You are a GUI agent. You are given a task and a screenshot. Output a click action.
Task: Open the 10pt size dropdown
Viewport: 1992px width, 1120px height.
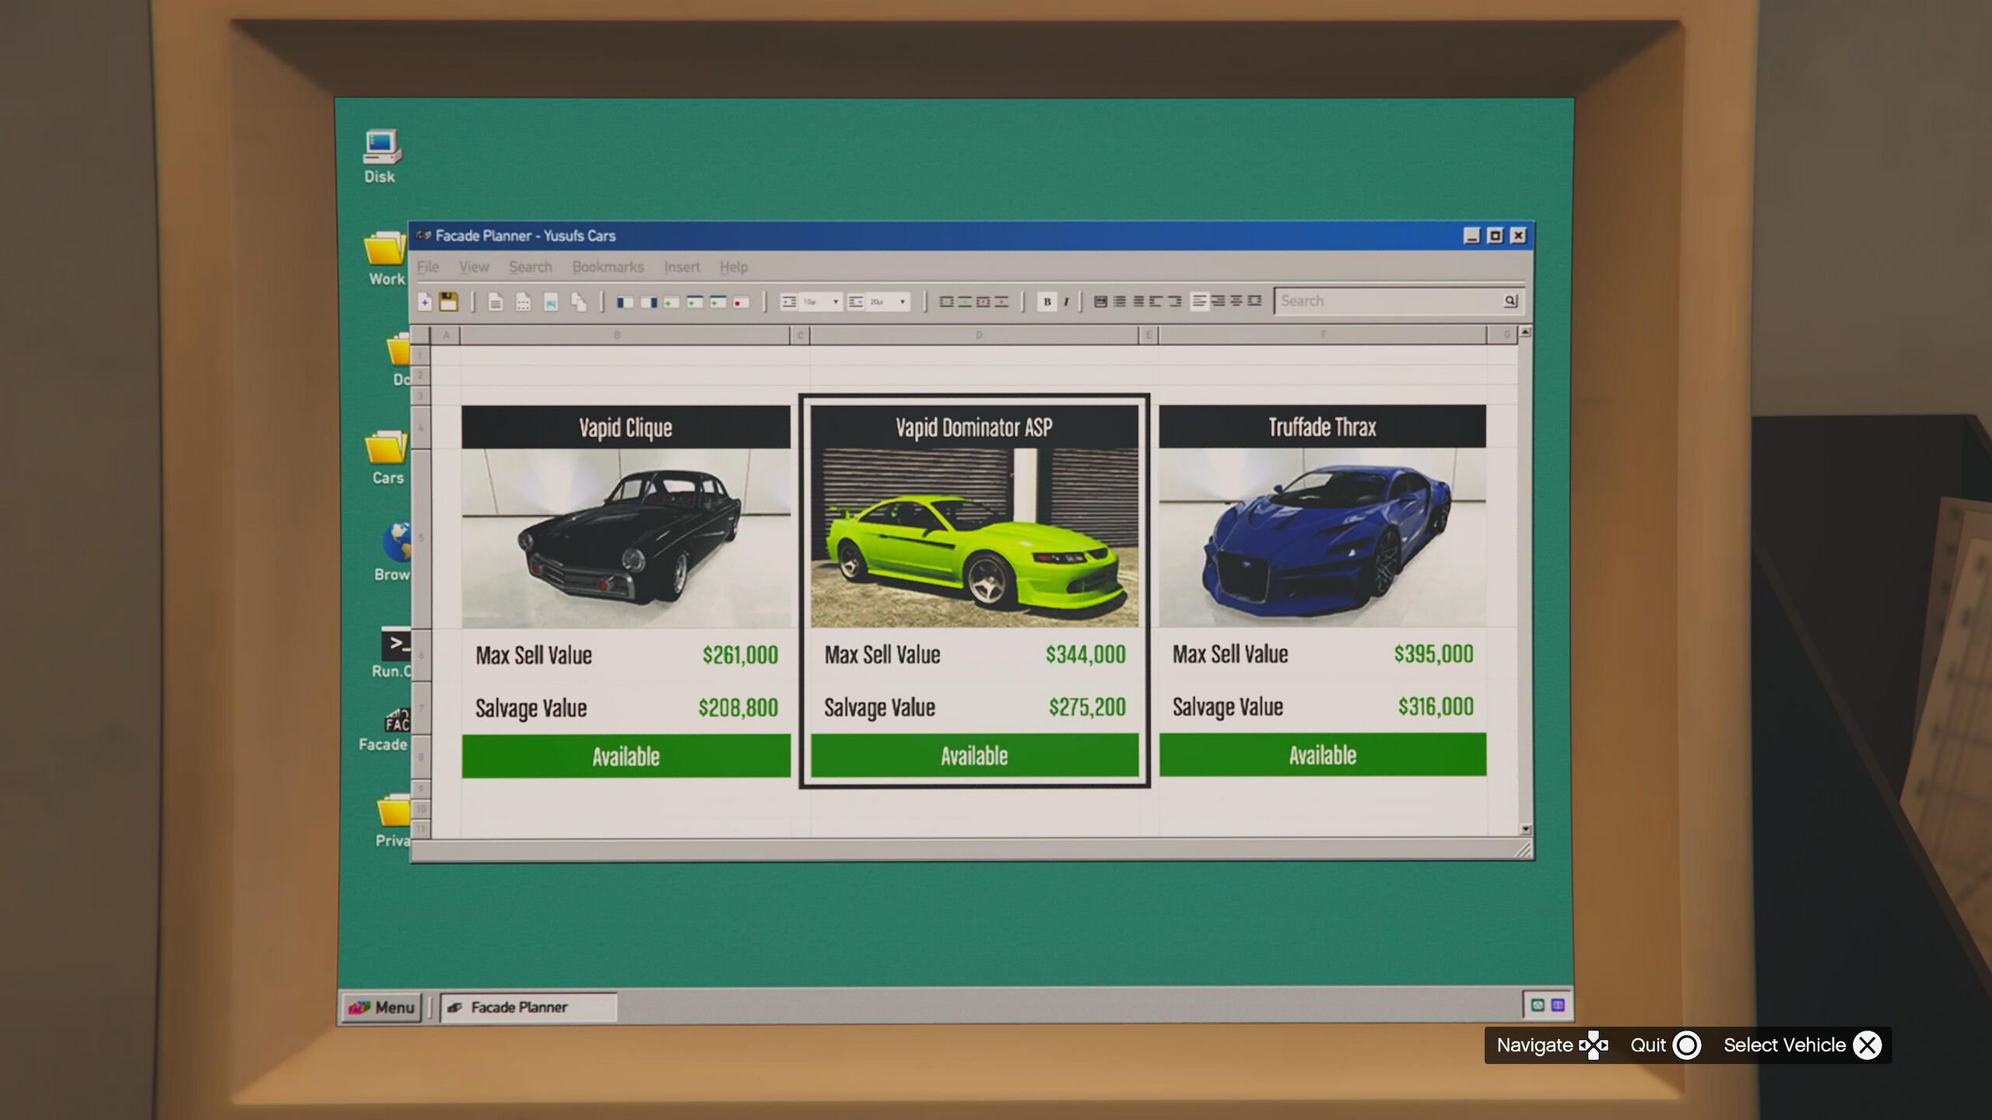coord(835,302)
